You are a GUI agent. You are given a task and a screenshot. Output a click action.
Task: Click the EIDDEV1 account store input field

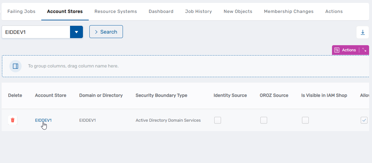point(36,32)
